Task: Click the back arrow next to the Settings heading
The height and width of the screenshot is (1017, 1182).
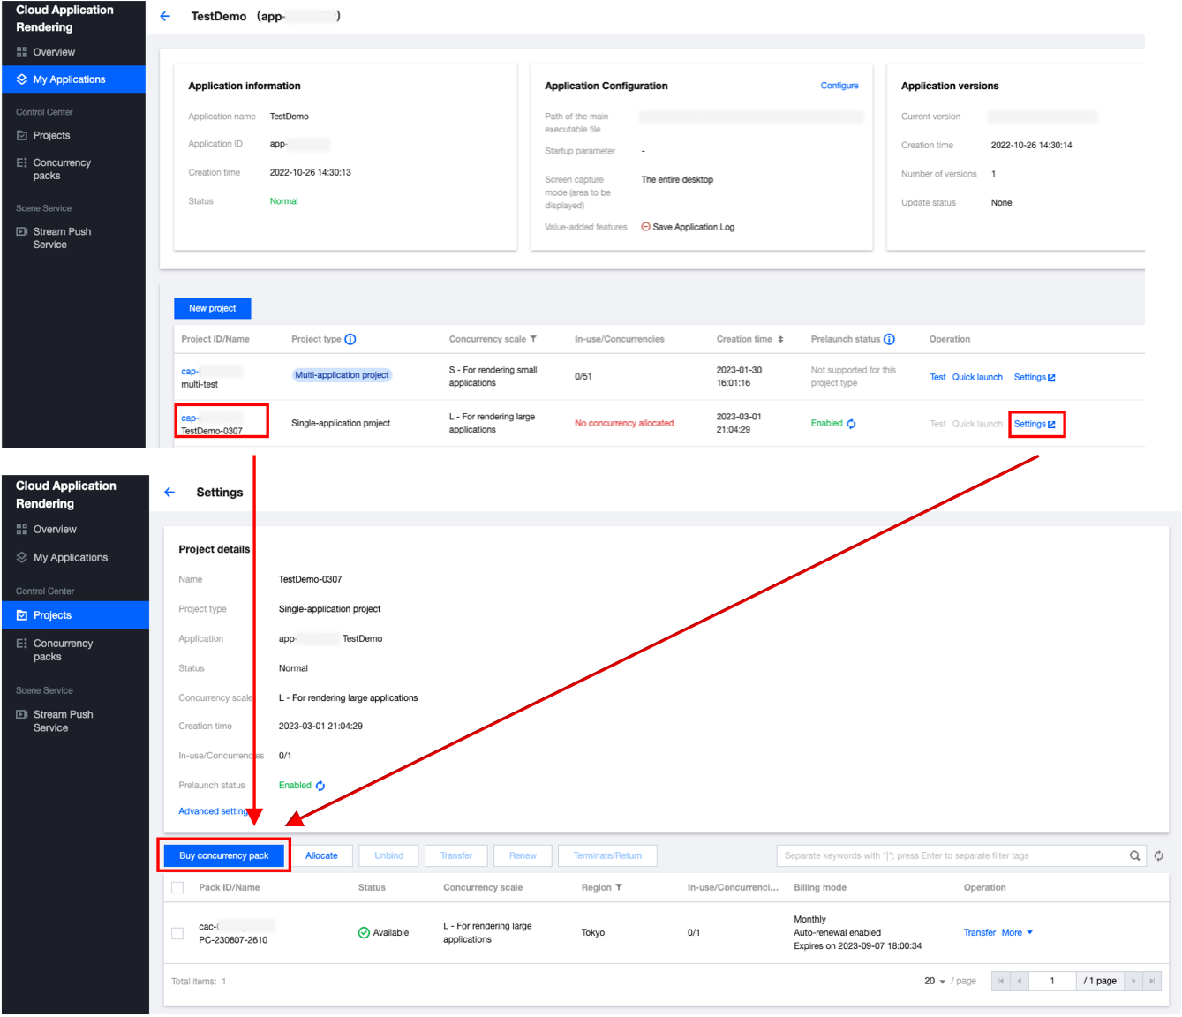Action: 169,493
